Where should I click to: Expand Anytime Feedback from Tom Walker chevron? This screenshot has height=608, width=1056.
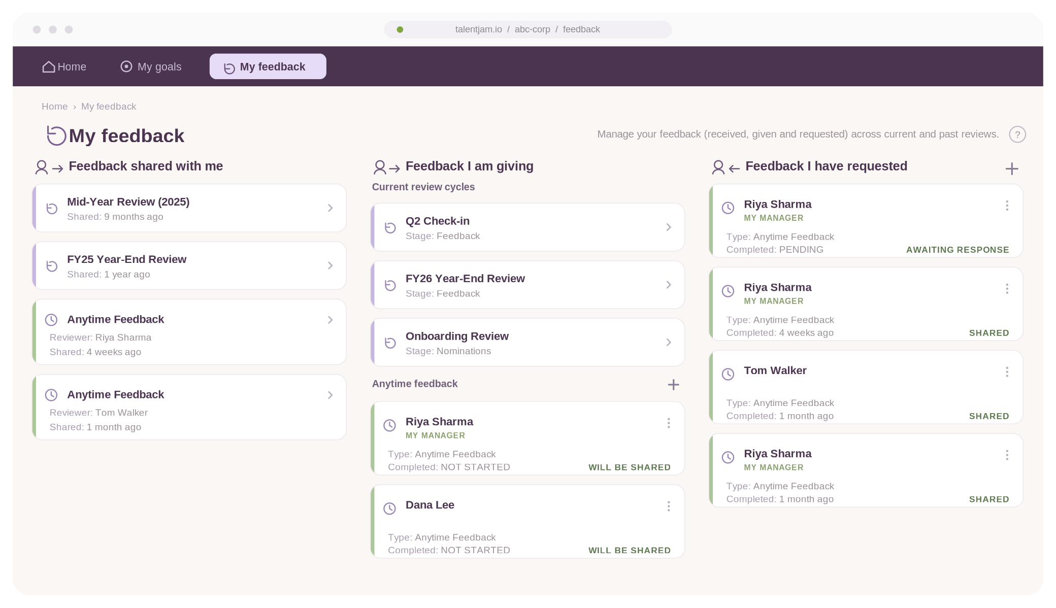pos(330,395)
